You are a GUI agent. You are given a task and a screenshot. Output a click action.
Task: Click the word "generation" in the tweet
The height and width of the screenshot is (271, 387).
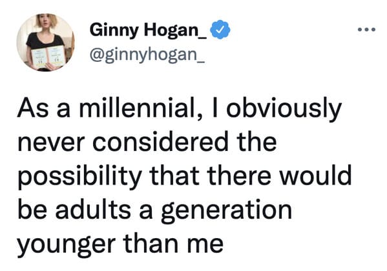pyautogui.click(x=226, y=211)
